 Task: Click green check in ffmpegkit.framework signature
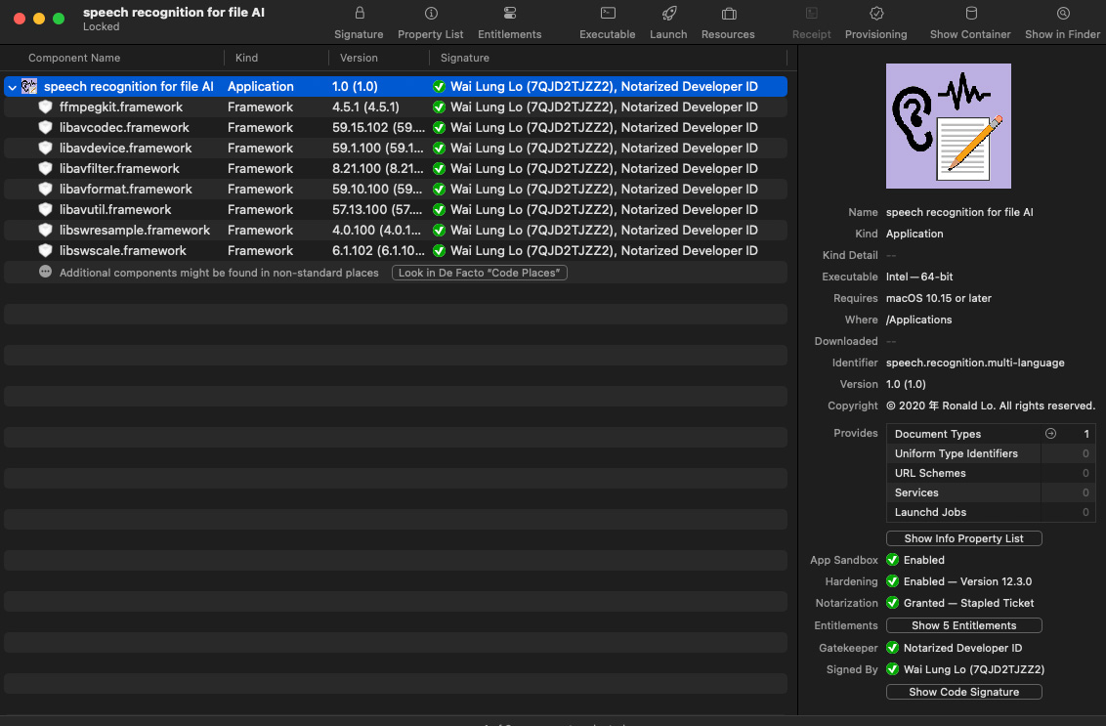(439, 107)
